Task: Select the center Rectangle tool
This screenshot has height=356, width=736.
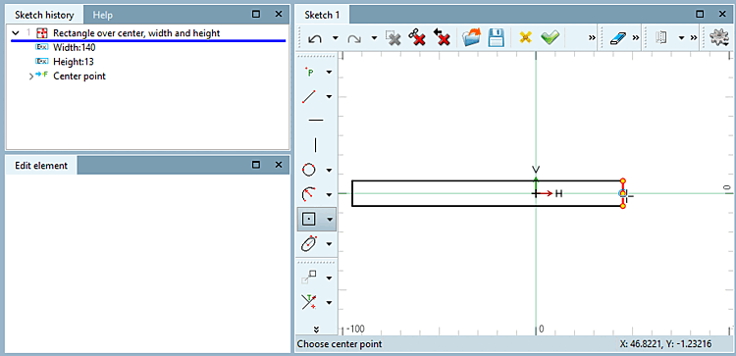Action: pos(309,219)
